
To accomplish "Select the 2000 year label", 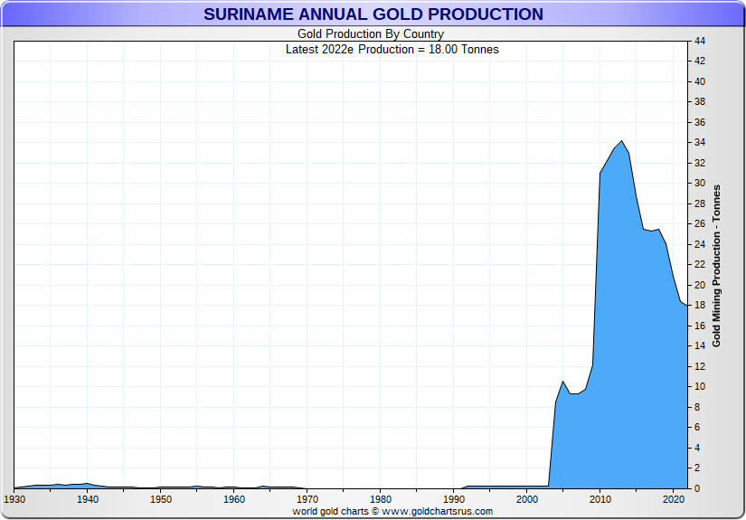I will (527, 499).
